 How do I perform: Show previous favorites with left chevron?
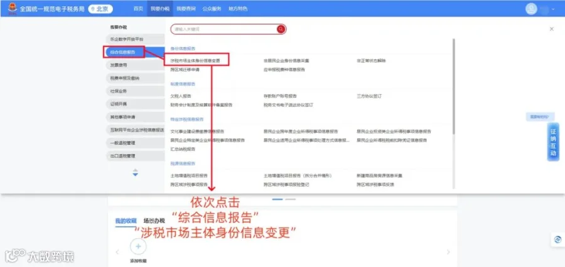click(117, 252)
